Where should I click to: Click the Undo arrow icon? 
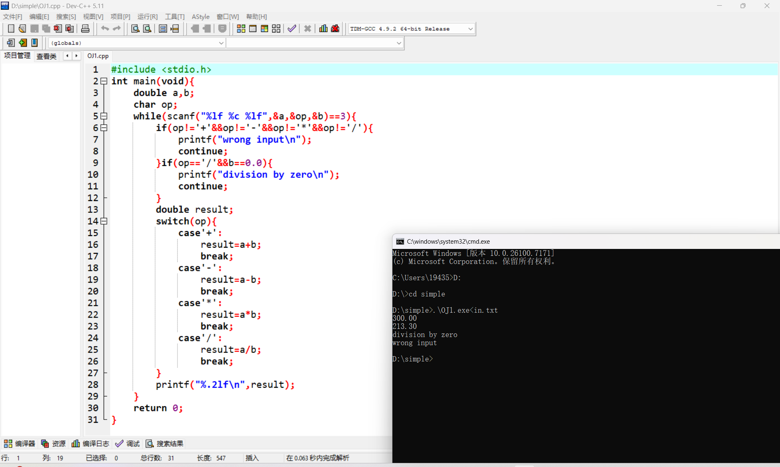105,28
